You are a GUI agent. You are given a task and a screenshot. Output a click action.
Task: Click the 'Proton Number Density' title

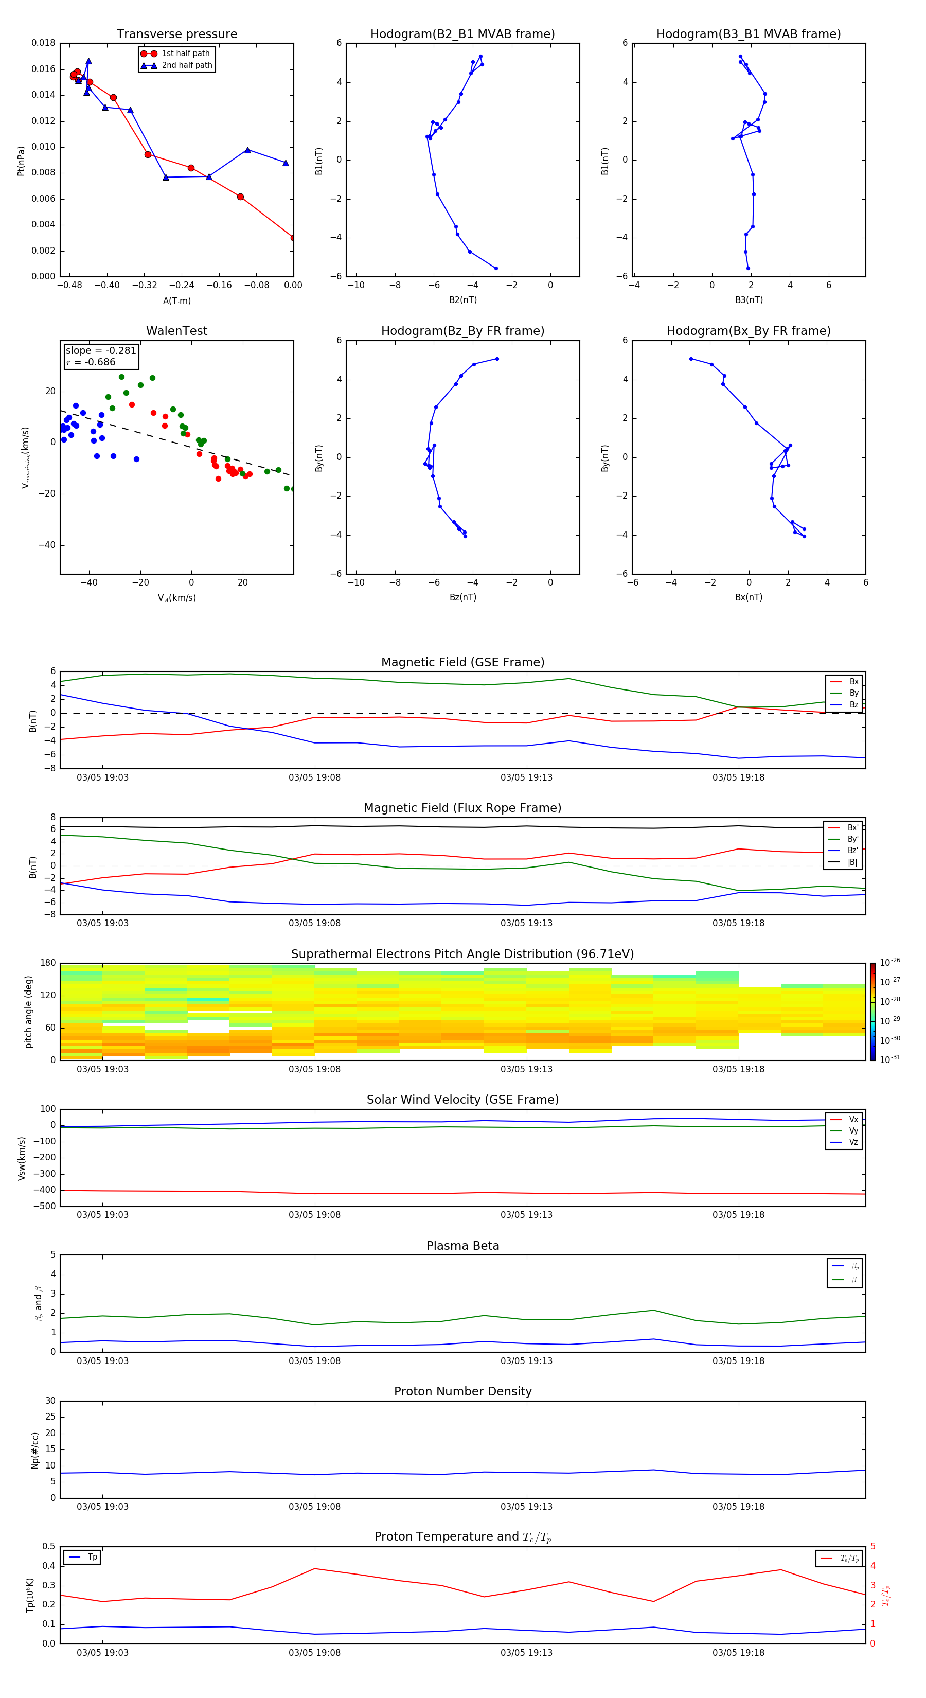[462, 1391]
